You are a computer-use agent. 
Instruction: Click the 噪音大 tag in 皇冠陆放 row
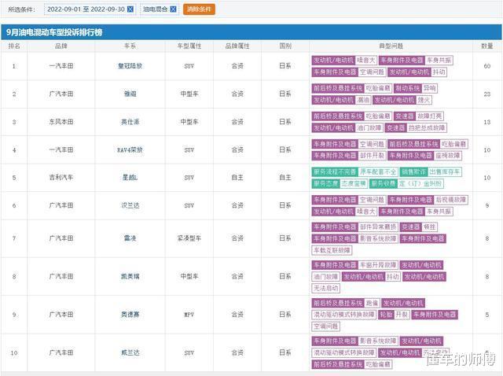click(365, 60)
